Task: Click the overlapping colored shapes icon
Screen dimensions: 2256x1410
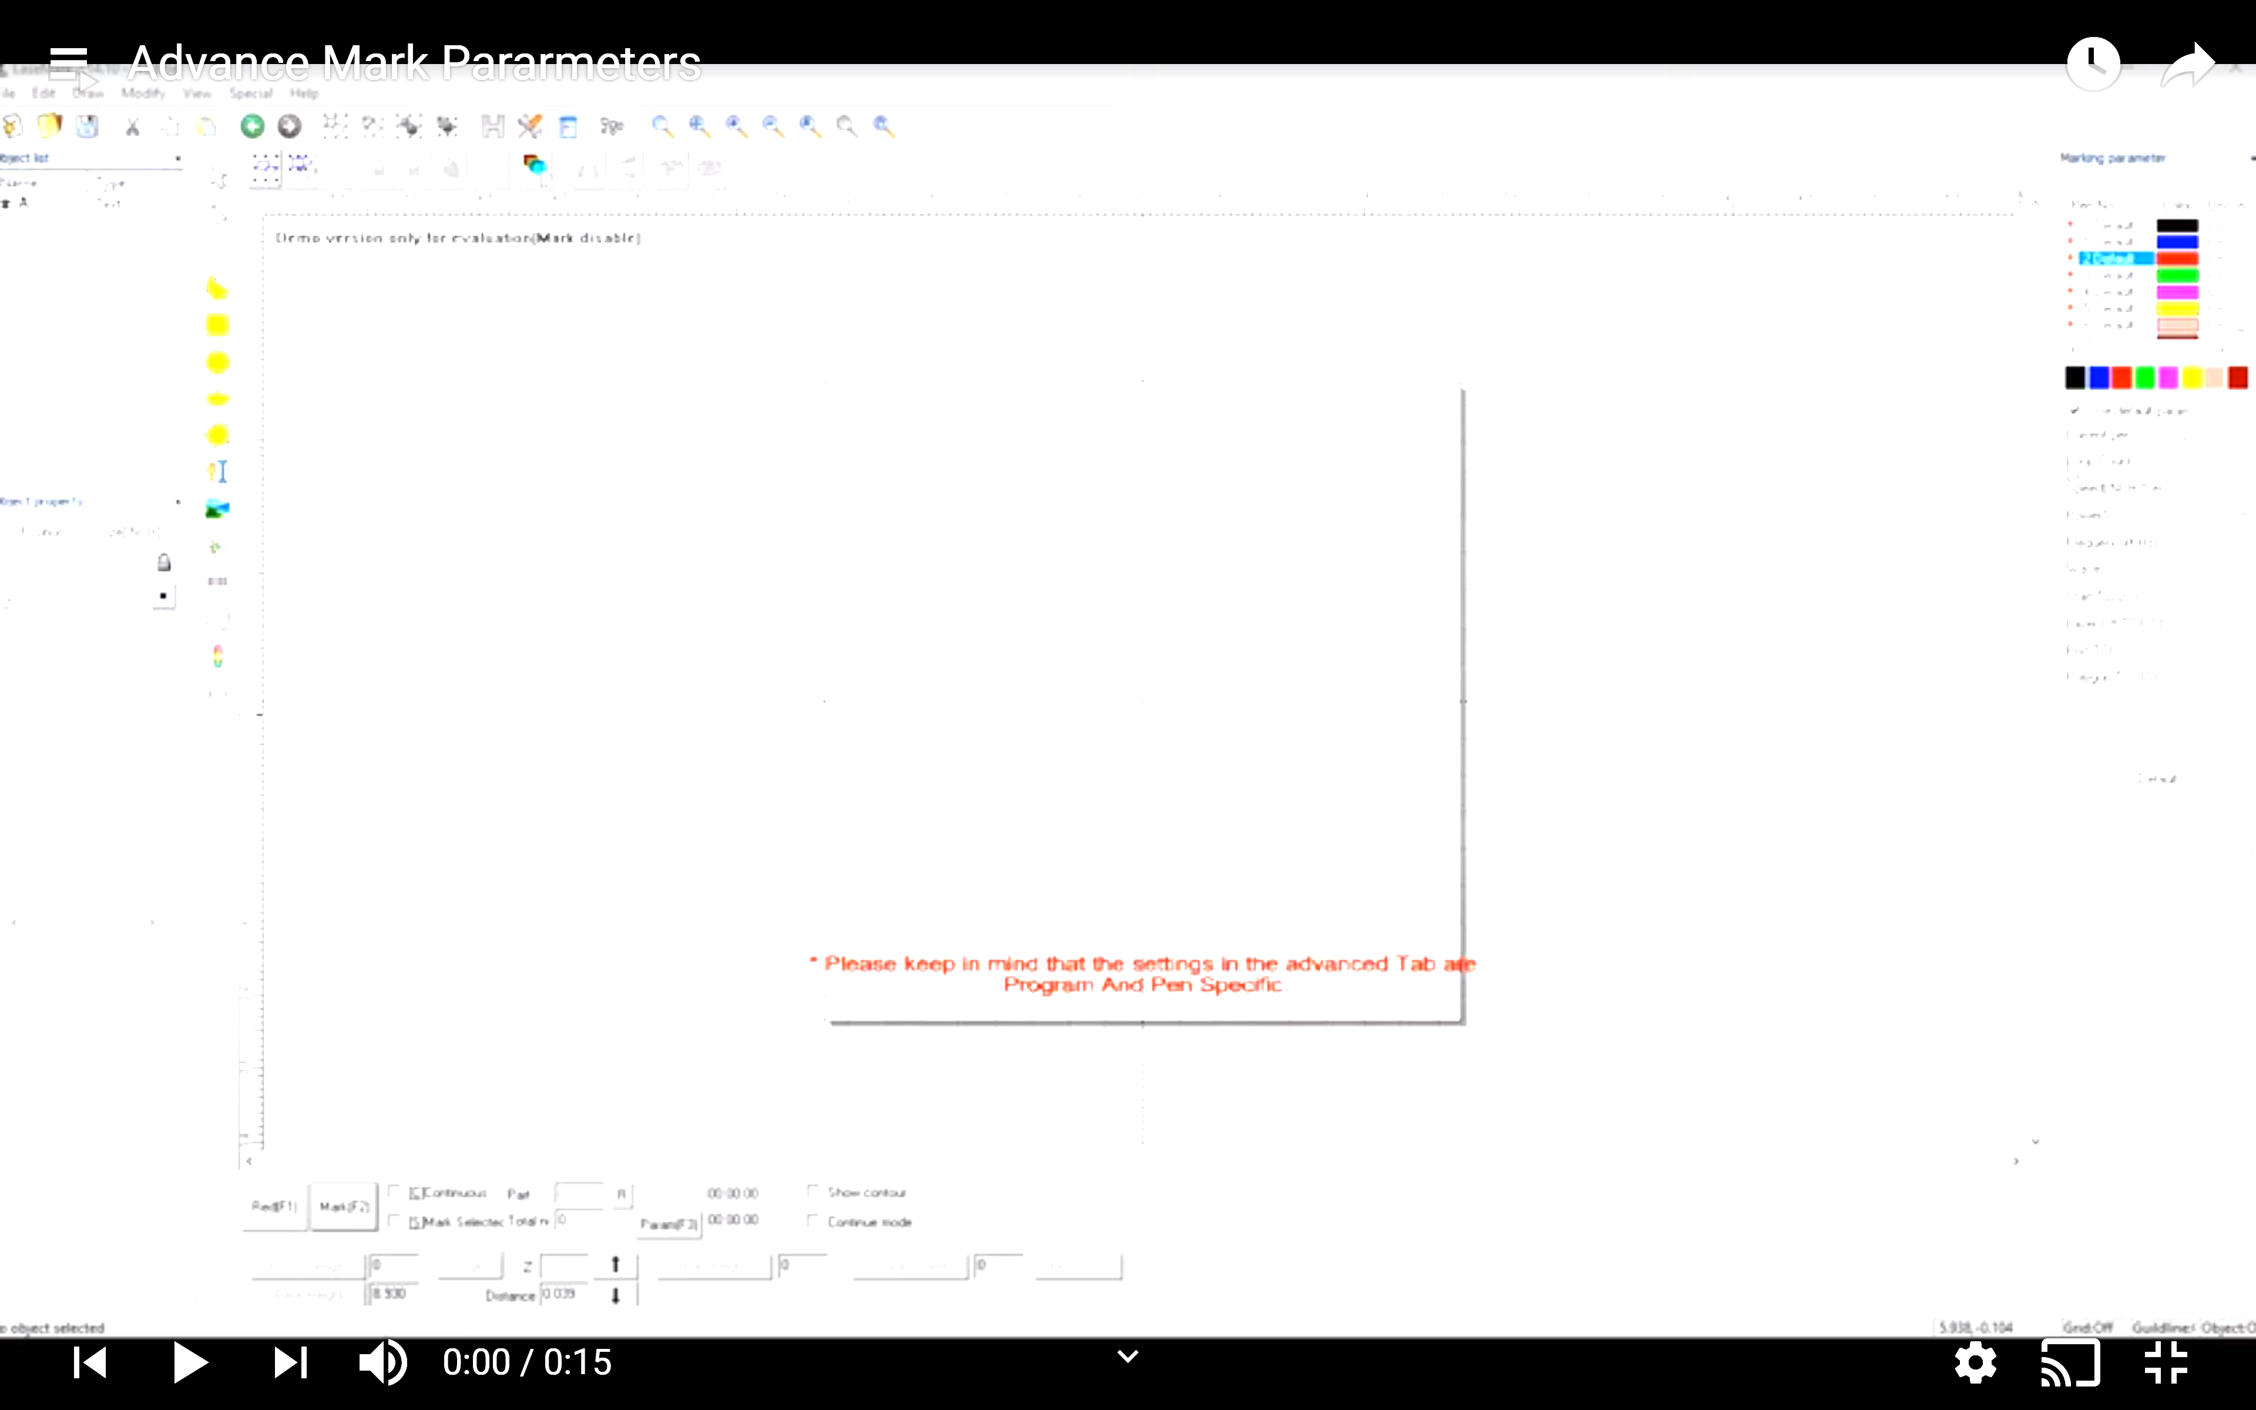Action: click(x=534, y=166)
